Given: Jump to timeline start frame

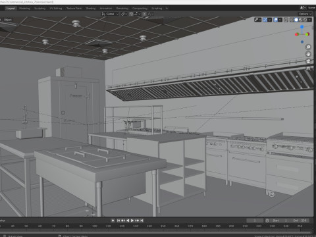Looking at the screenshot, I should (118, 221).
